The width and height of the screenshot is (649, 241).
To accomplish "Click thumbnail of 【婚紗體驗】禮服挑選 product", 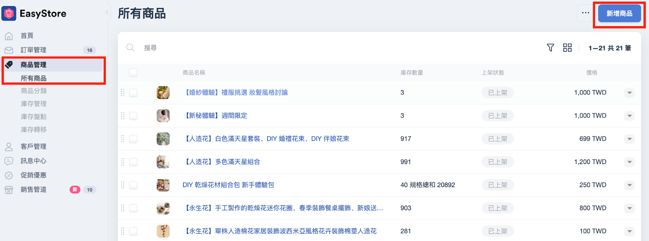I will pyautogui.click(x=163, y=93).
